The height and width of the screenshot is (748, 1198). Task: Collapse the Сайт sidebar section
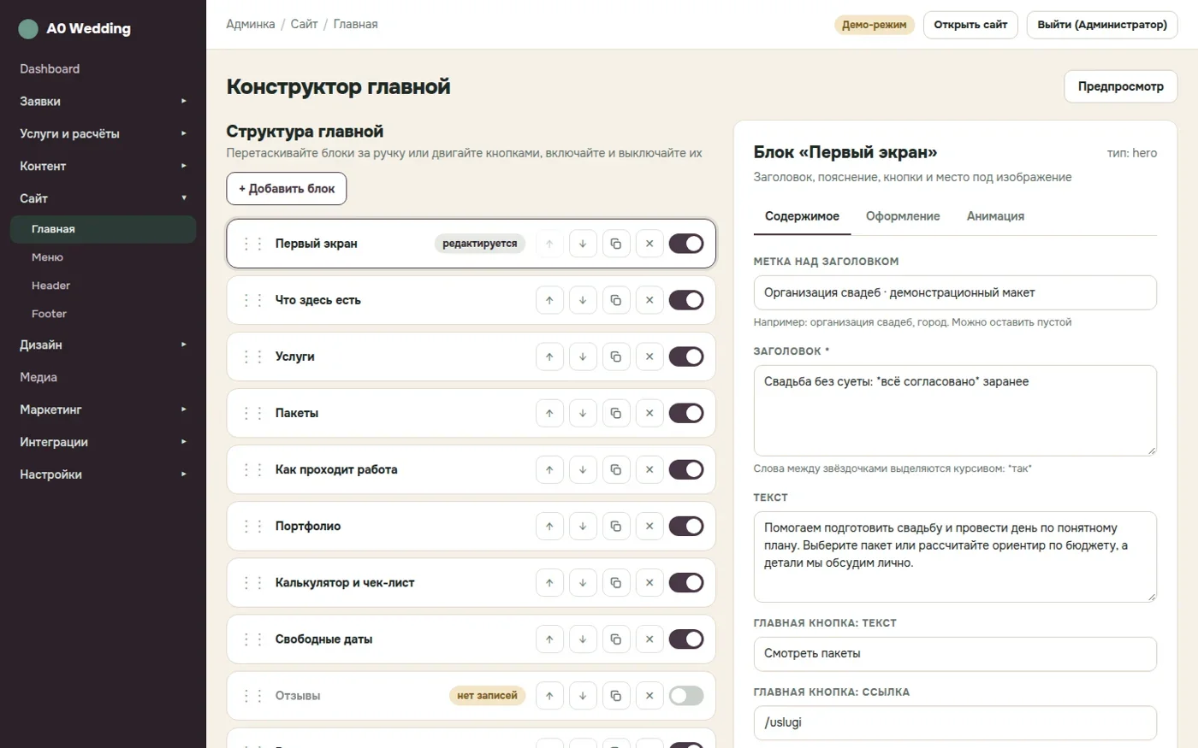103,198
